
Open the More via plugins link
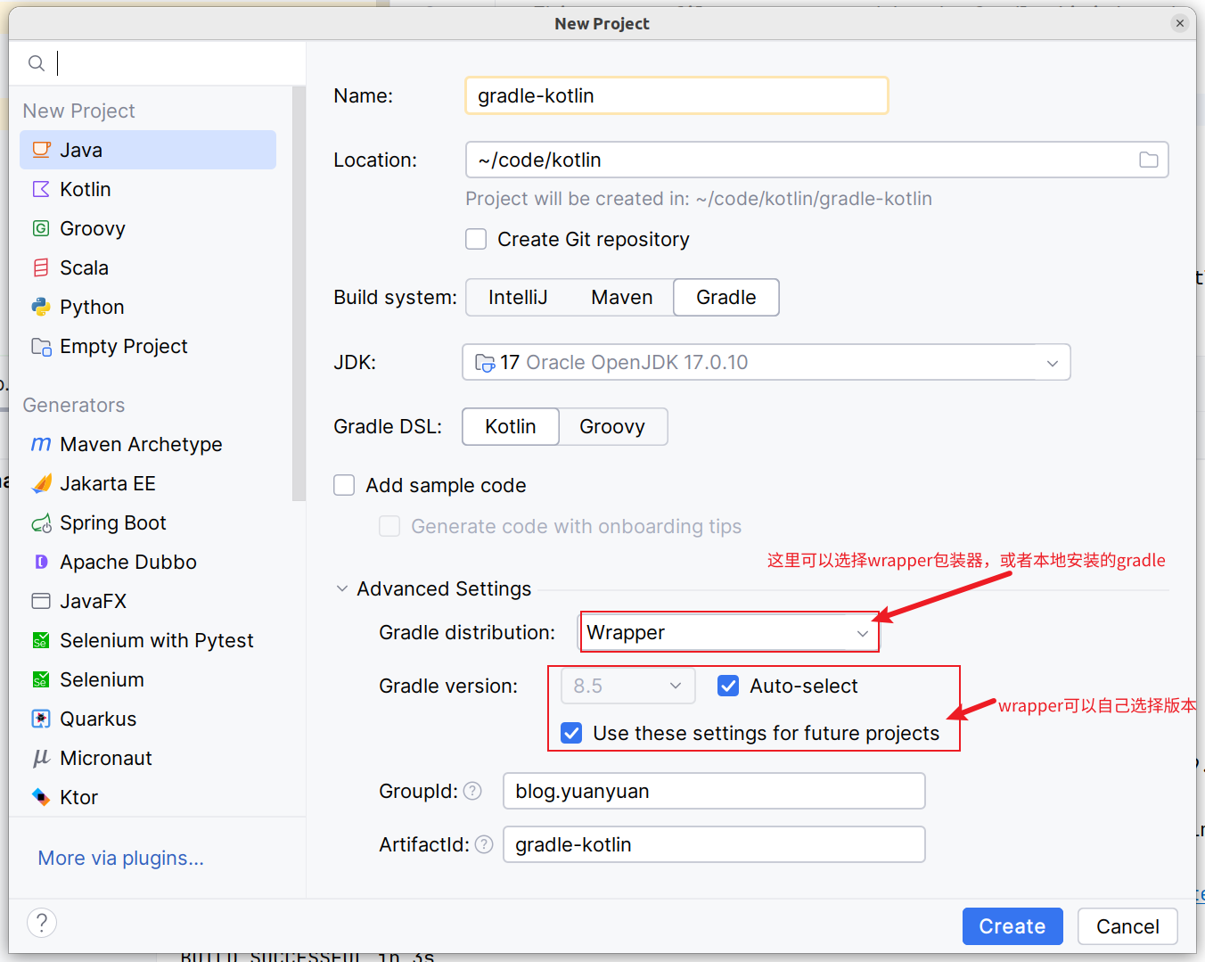(121, 858)
